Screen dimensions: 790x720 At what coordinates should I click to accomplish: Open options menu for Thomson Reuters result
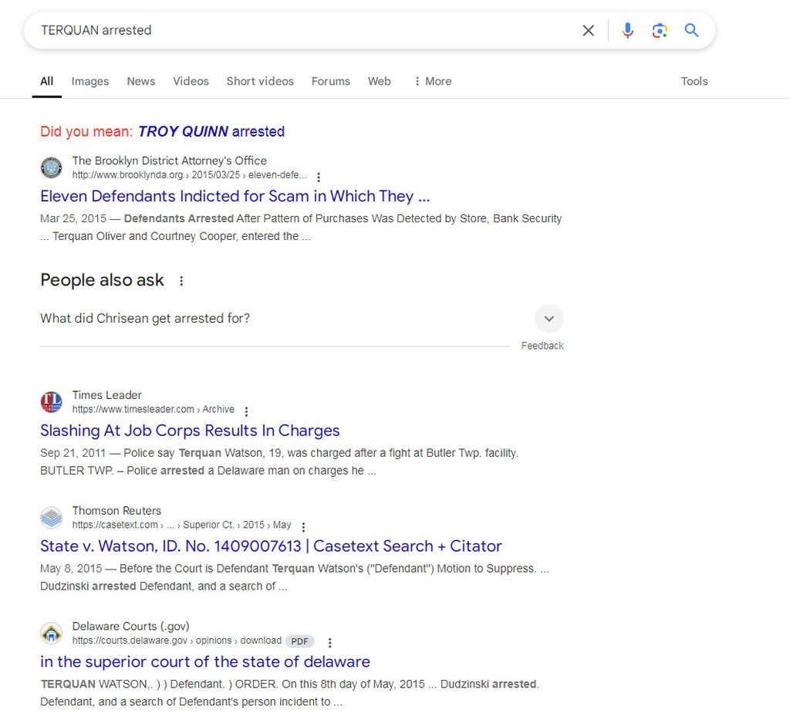coord(303,527)
